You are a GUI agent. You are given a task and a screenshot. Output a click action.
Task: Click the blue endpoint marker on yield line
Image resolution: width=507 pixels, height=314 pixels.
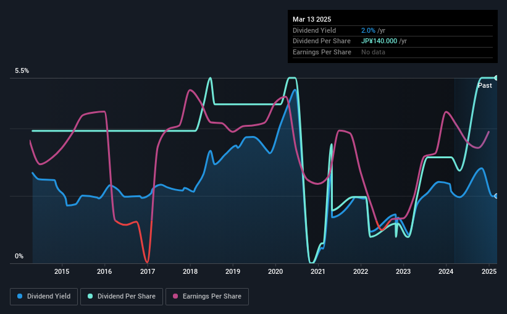(x=497, y=196)
